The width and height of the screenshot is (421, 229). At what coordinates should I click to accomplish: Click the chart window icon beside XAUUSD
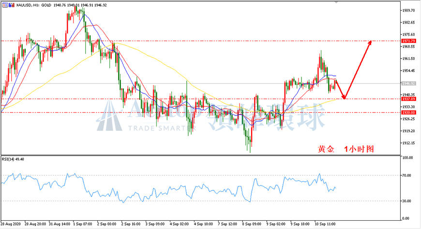pos(5,5)
